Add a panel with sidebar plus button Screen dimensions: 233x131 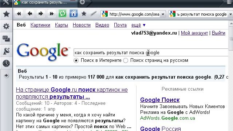pyautogui.click(x=6, y=76)
